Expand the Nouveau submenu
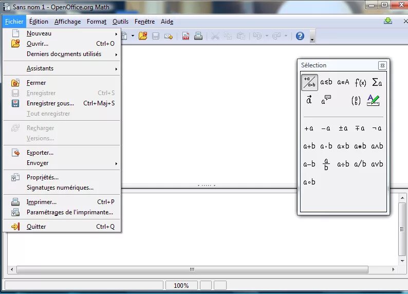408x294 pixels. click(62, 33)
